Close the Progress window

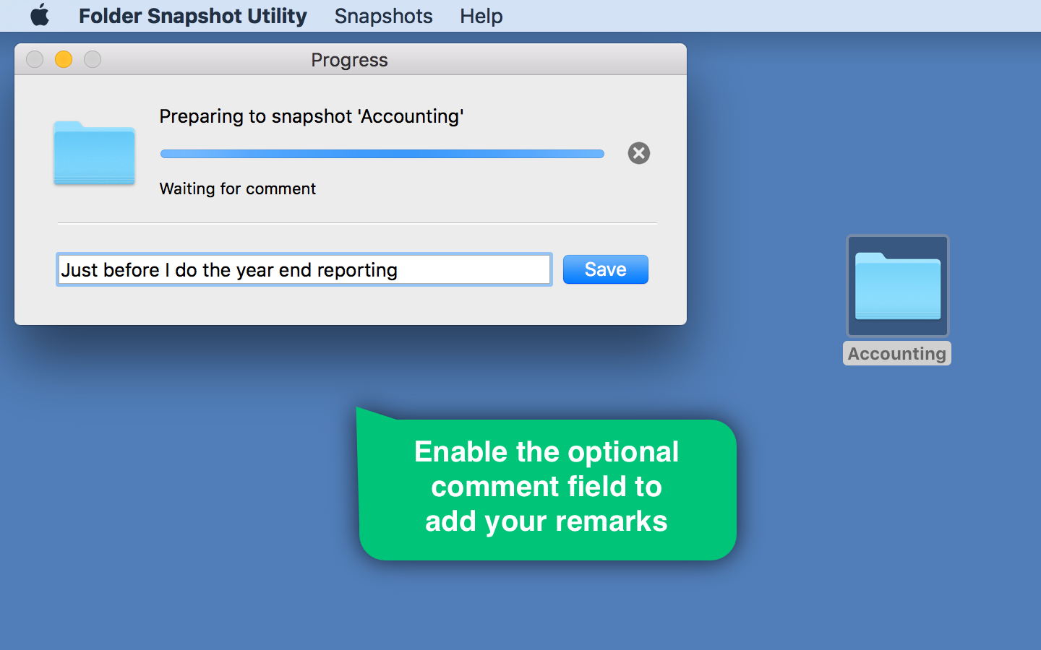(x=35, y=59)
